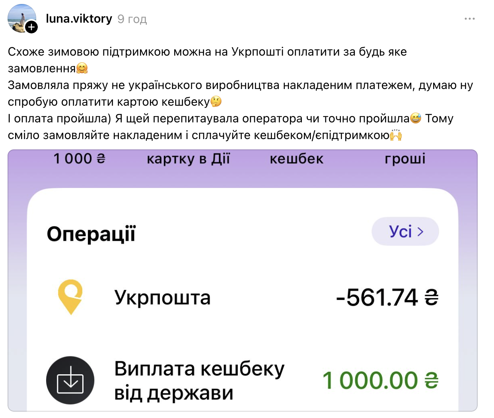
Task: Click the sweat smile emoji before Тому
Action: click(x=416, y=118)
